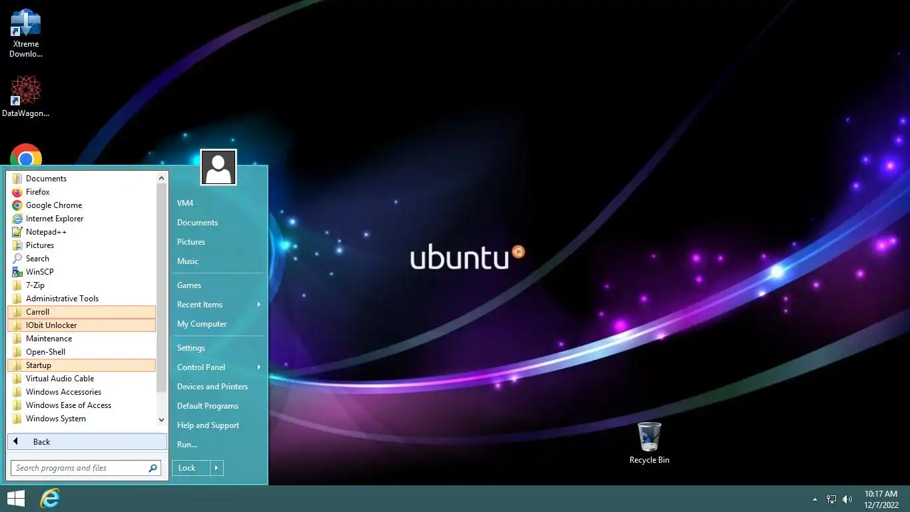Open the shutdown options arrow next to Lock
The image size is (910, 512).
[217, 468]
